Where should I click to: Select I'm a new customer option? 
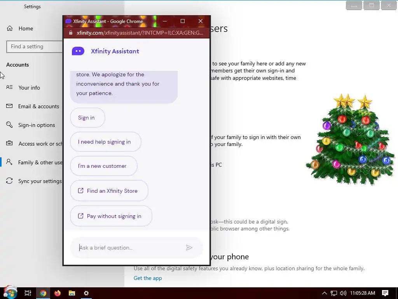pos(103,166)
